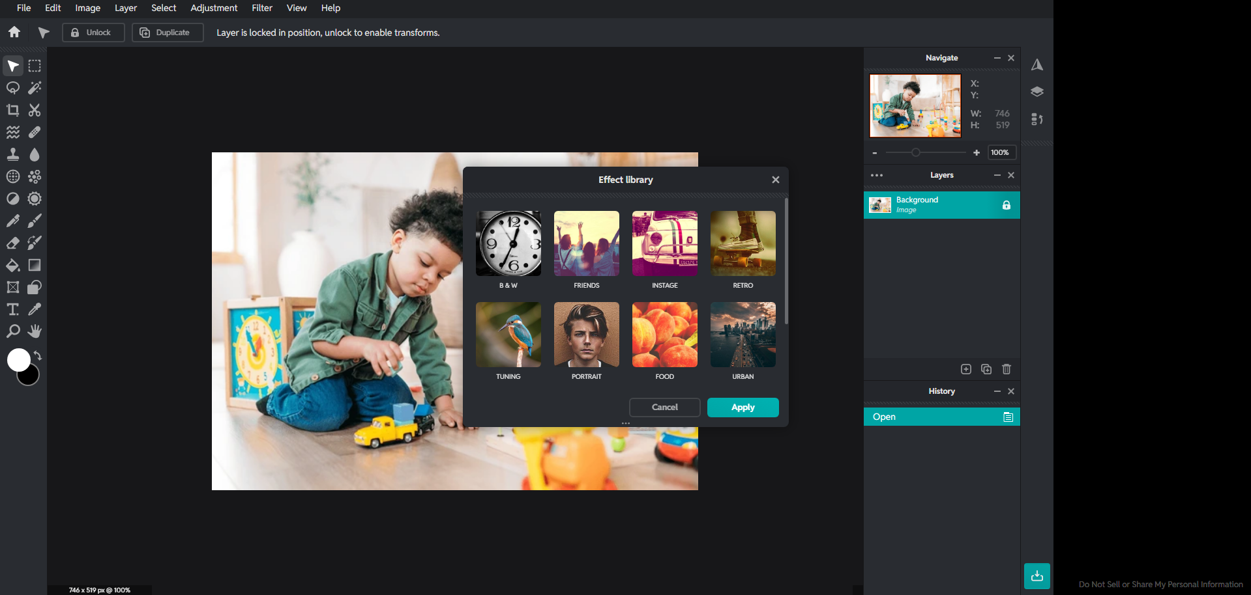Image resolution: width=1251 pixels, height=595 pixels.
Task: Choose the FRIENDS effect thumbnail
Action: point(587,243)
